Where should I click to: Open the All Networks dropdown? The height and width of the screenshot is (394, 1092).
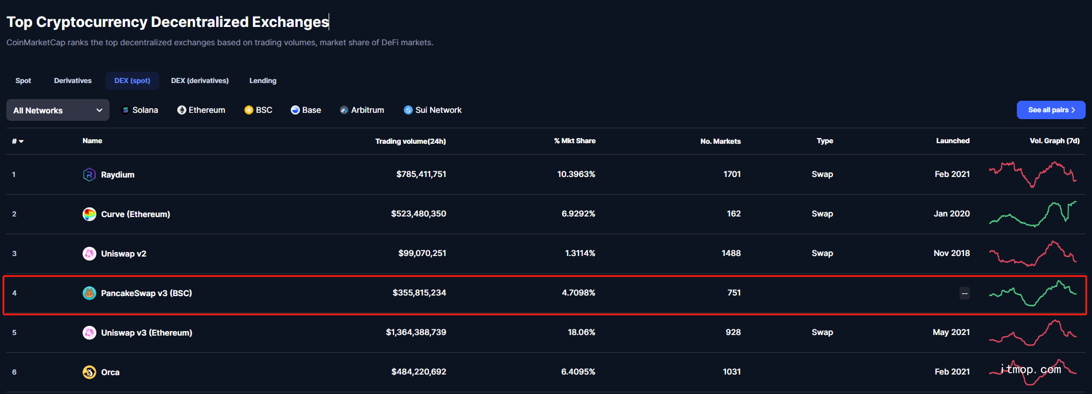coord(58,110)
